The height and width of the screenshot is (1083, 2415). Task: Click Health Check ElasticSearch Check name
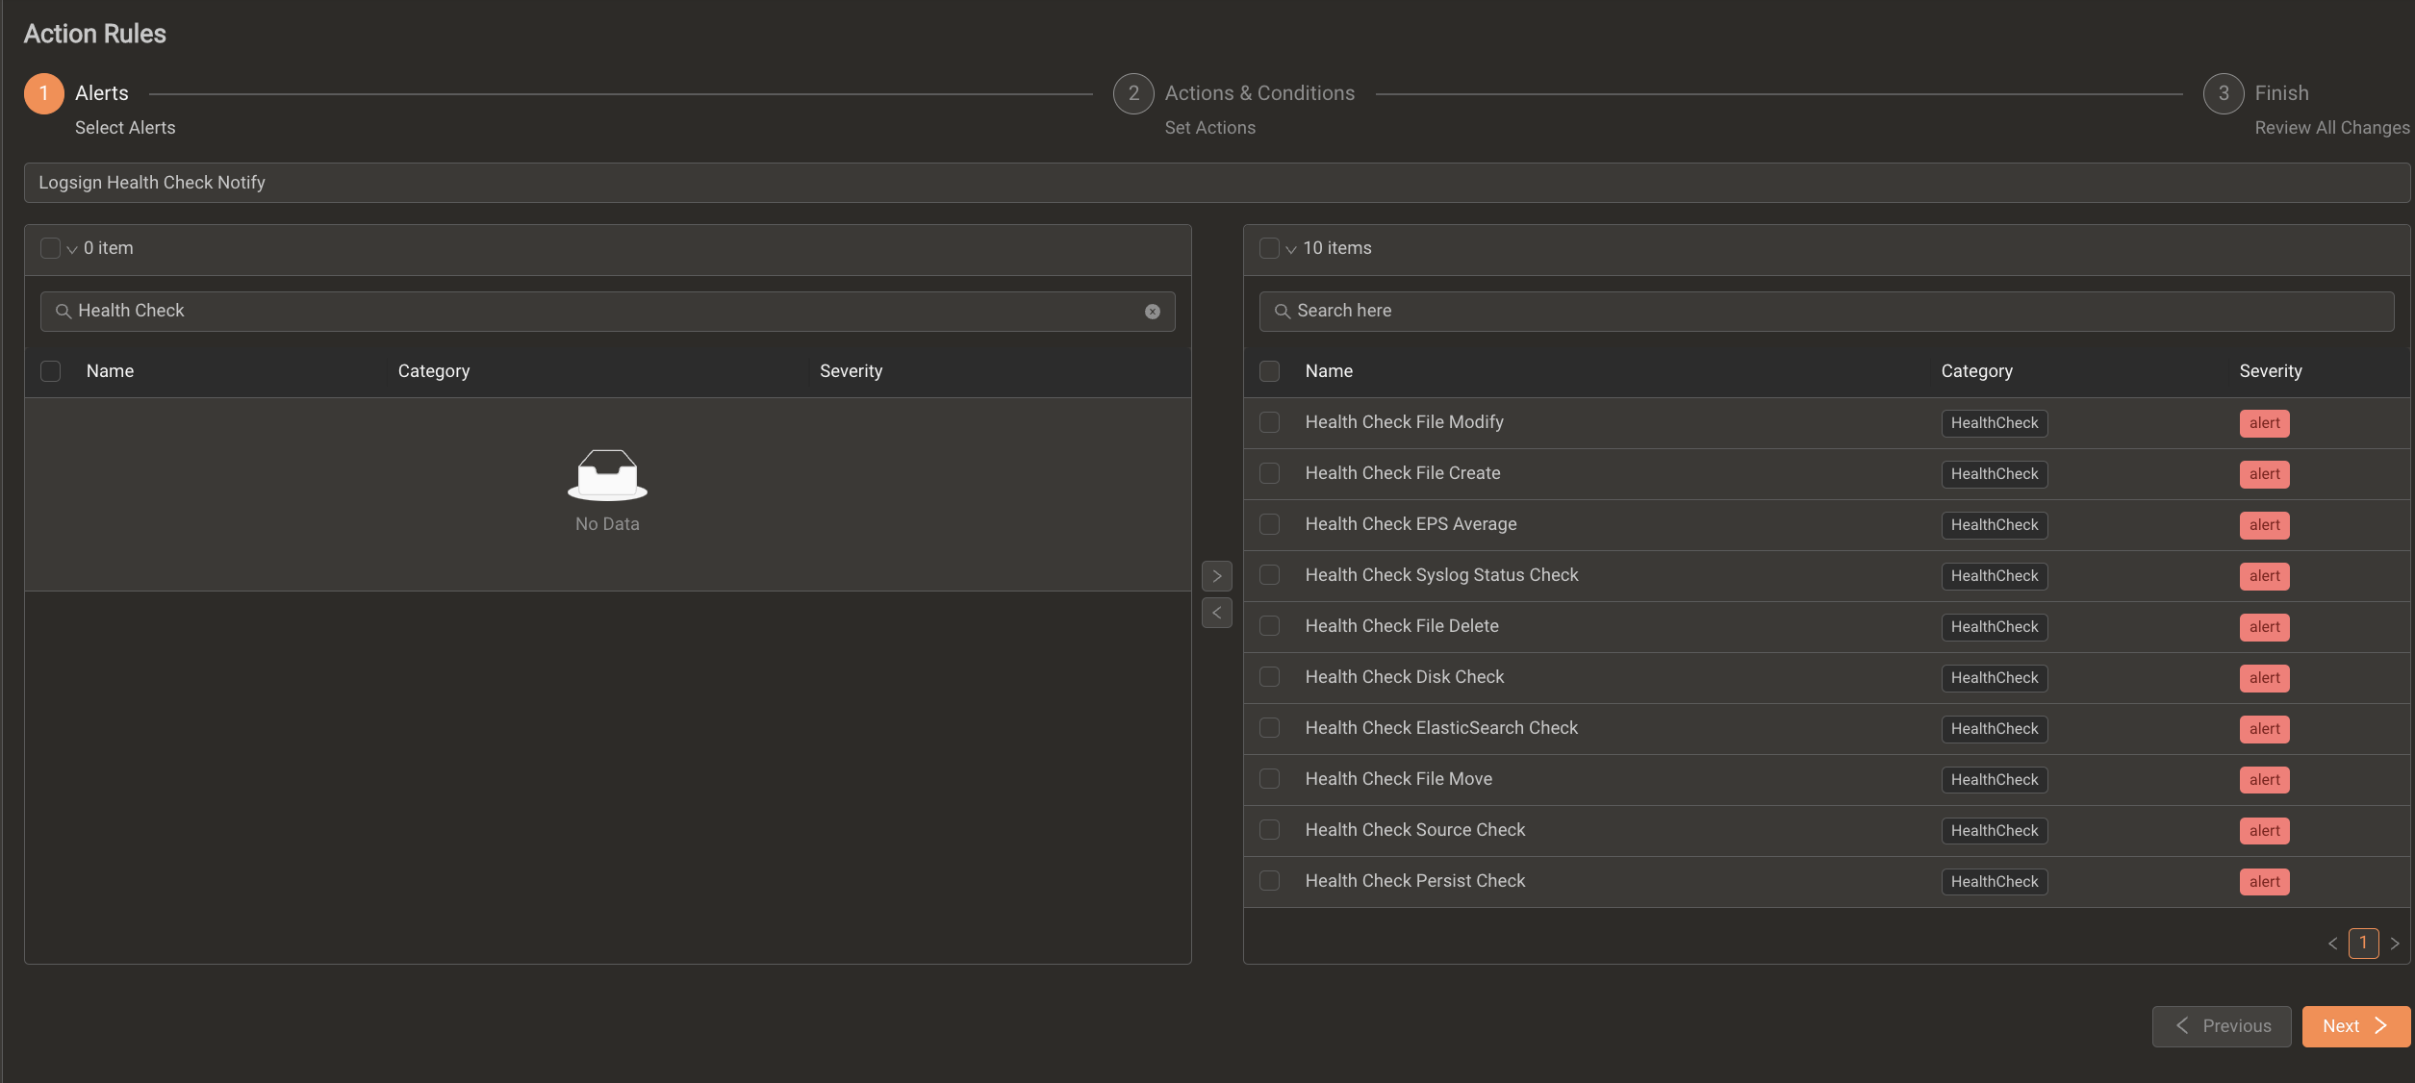point(1441,728)
